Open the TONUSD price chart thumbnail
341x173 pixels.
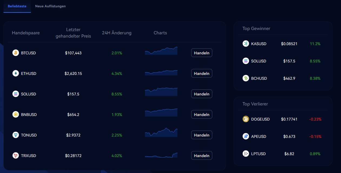tap(161, 132)
